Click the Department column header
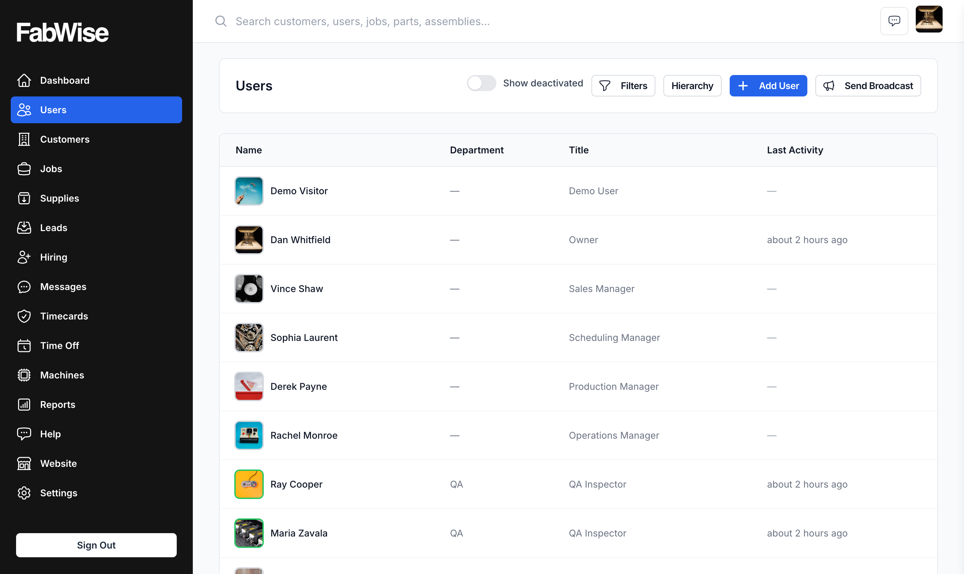Image resolution: width=964 pixels, height=574 pixels. click(x=477, y=150)
